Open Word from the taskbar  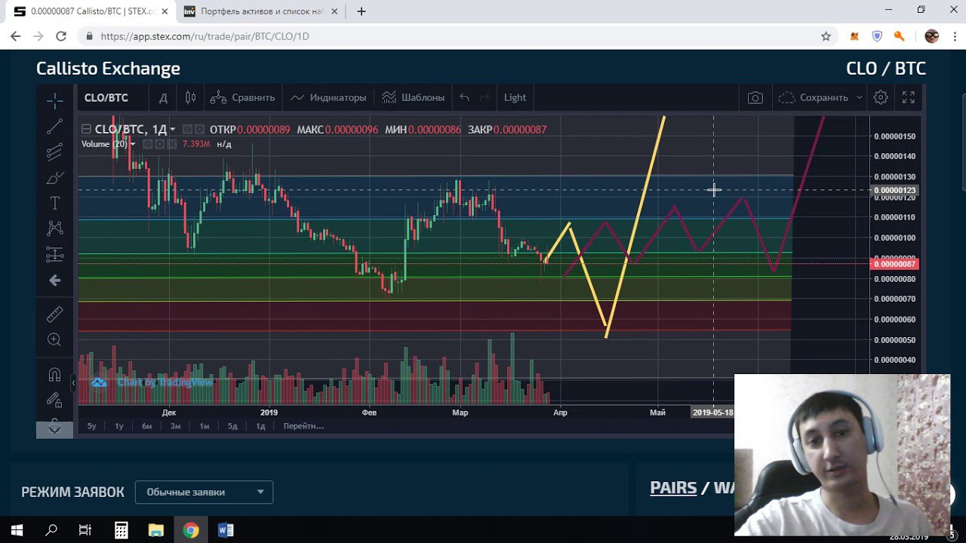pyautogui.click(x=225, y=530)
